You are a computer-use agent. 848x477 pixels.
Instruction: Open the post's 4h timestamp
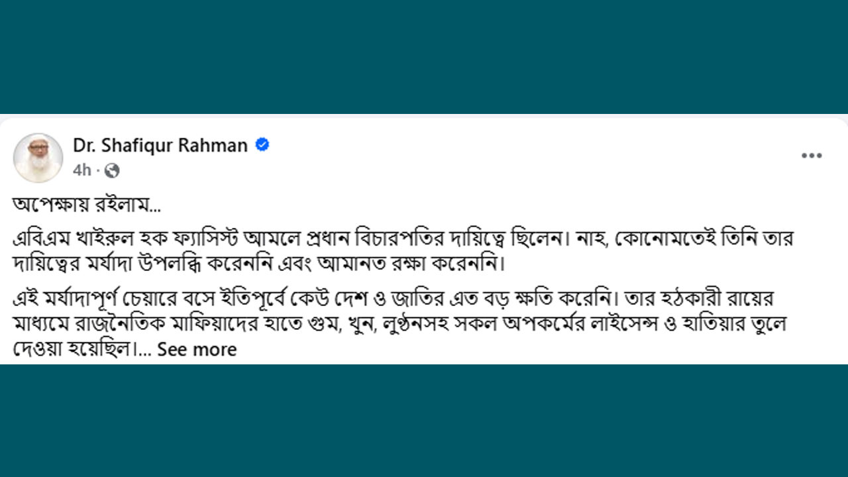(81, 171)
